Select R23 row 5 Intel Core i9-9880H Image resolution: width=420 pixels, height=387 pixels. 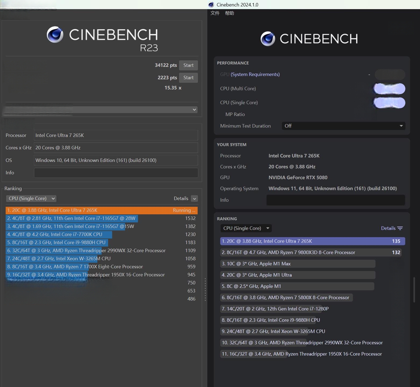point(102,243)
